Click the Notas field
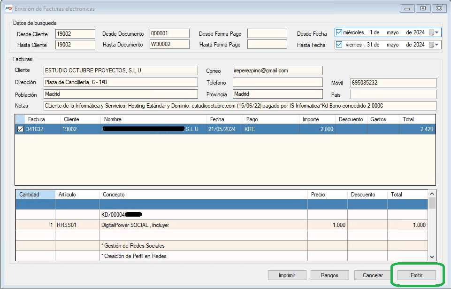This screenshot has height=289, width=451. click(240, 106)
